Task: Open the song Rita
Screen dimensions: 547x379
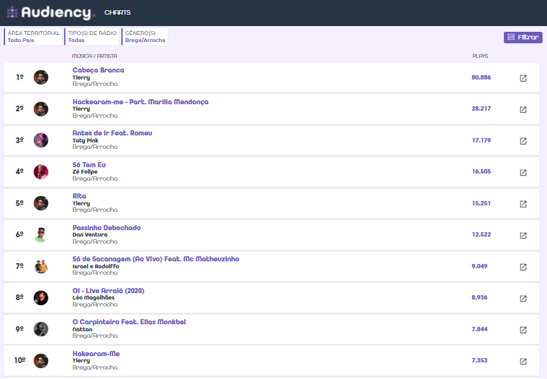Action: pyautogui.click(x=79, y=196)
